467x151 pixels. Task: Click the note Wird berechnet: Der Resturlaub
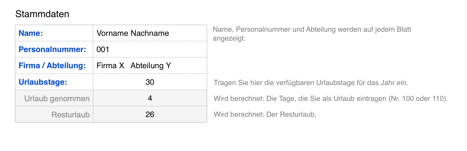[x=265, y=115]
